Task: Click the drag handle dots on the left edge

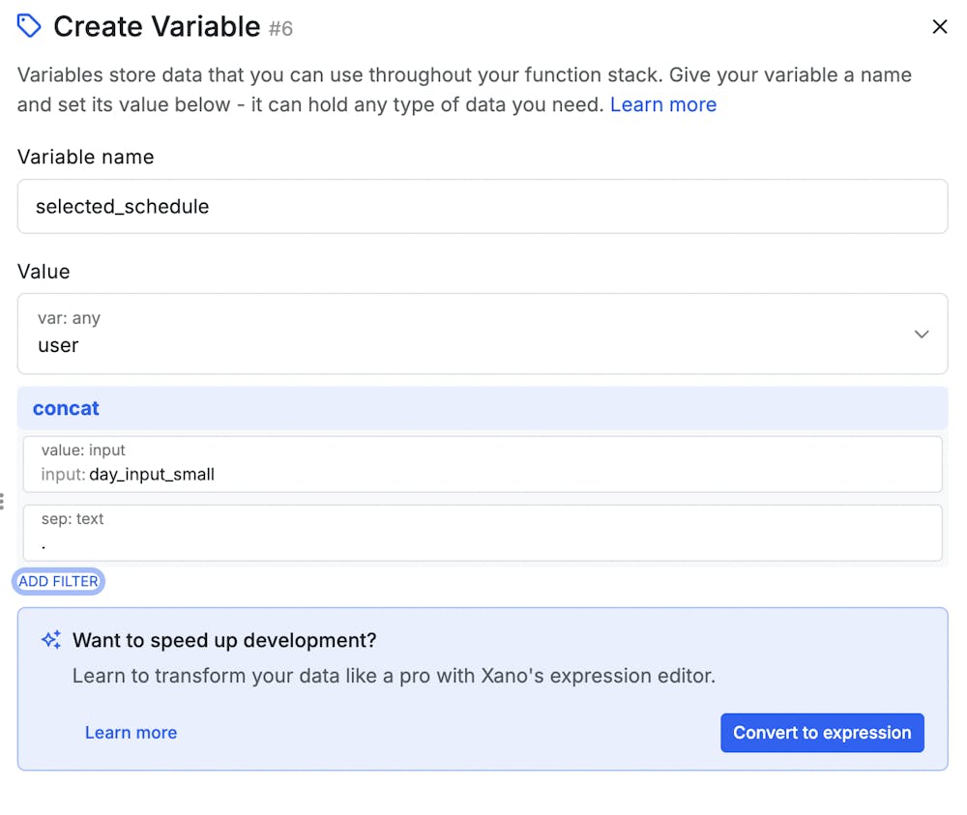Action: 4,502
